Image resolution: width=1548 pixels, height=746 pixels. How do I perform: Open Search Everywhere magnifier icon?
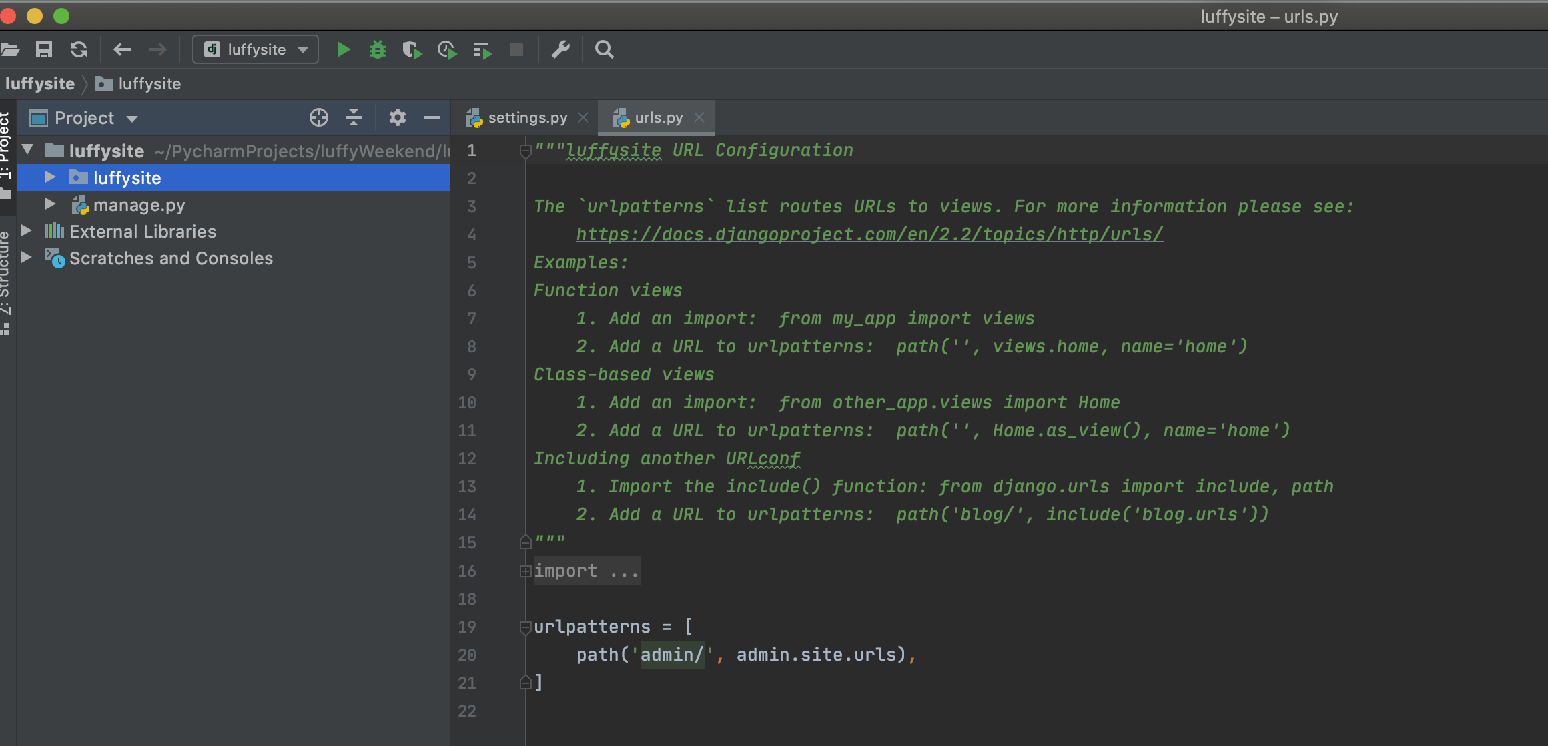605,49
